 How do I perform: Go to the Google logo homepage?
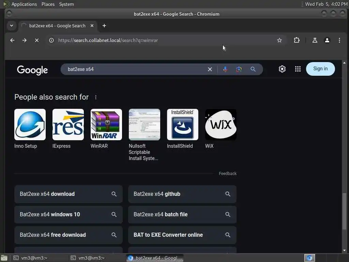point(32,70)
